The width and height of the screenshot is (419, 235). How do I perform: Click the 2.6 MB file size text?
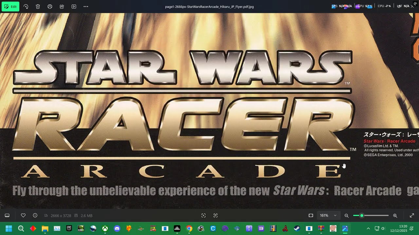pyautogui.click(x=86, y=216)
